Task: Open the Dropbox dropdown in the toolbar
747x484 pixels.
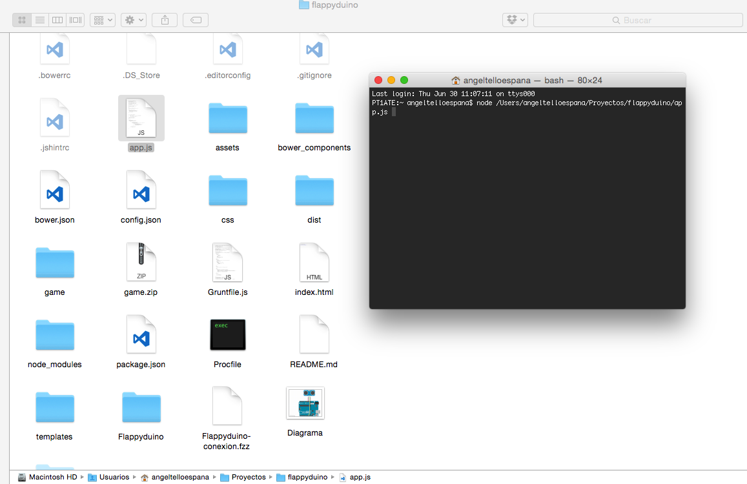Action: 515,19
